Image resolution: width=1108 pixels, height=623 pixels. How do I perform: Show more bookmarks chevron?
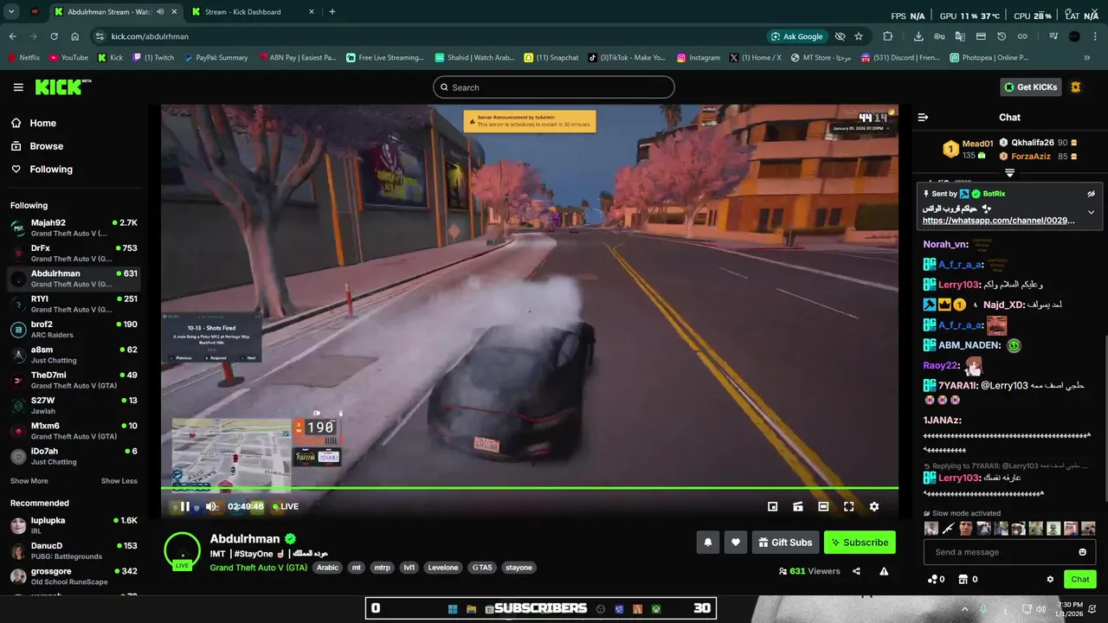[1087, 58]
